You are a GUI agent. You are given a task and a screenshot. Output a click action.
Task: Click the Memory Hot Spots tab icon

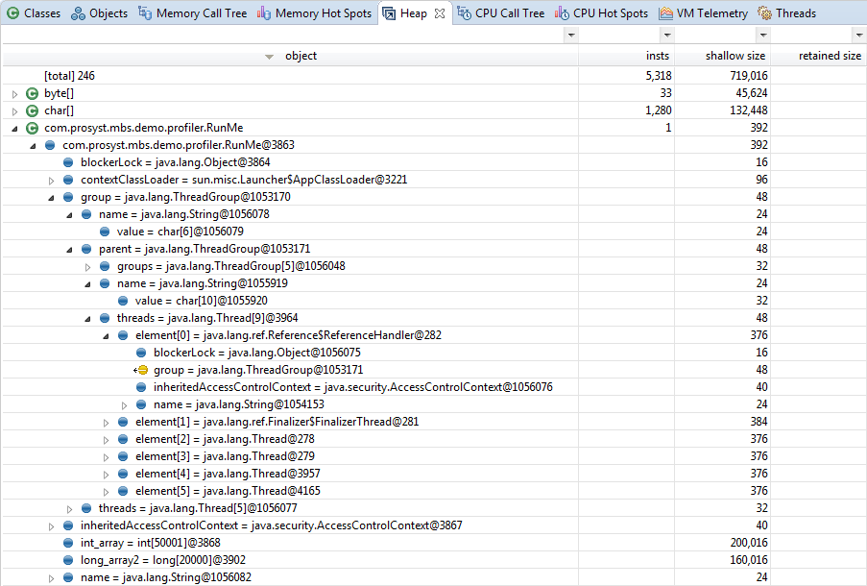(263, 13)
